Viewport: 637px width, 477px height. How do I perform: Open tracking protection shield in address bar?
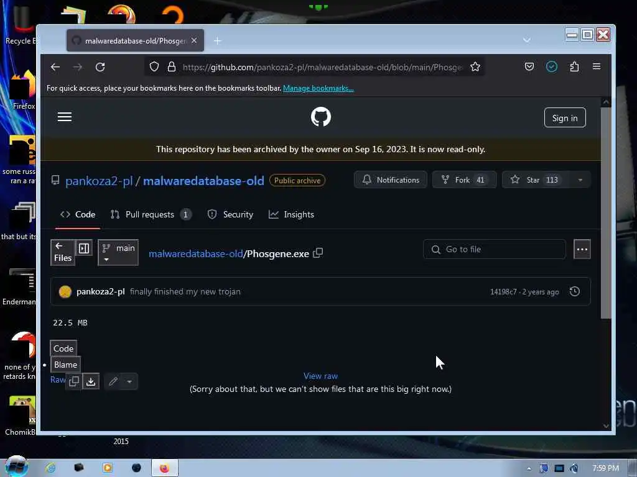(154, 67)
